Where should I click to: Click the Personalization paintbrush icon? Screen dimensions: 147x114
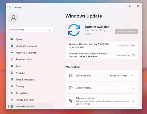pos(12,59)
